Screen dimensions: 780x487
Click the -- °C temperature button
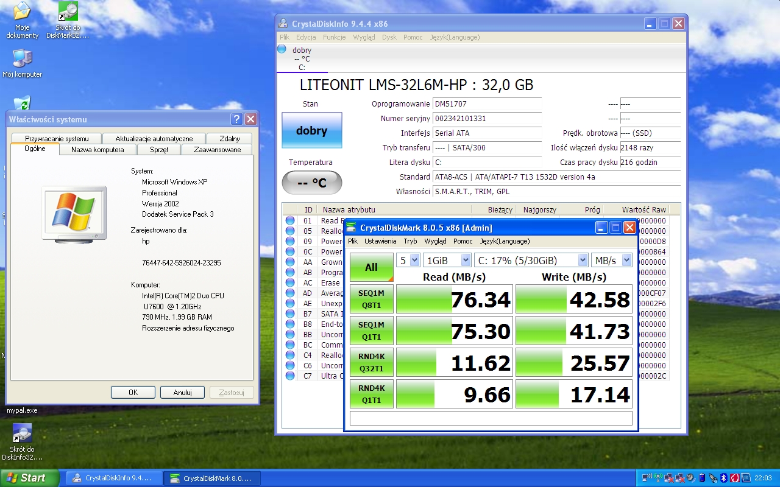pyautogui.click(x=311, y=183)
